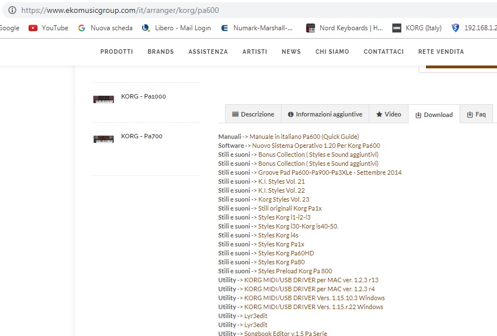Screen dimensions: 497x336
Task: Download K.I. Styles Vol. 21
Action: click(x=282, y=181)
